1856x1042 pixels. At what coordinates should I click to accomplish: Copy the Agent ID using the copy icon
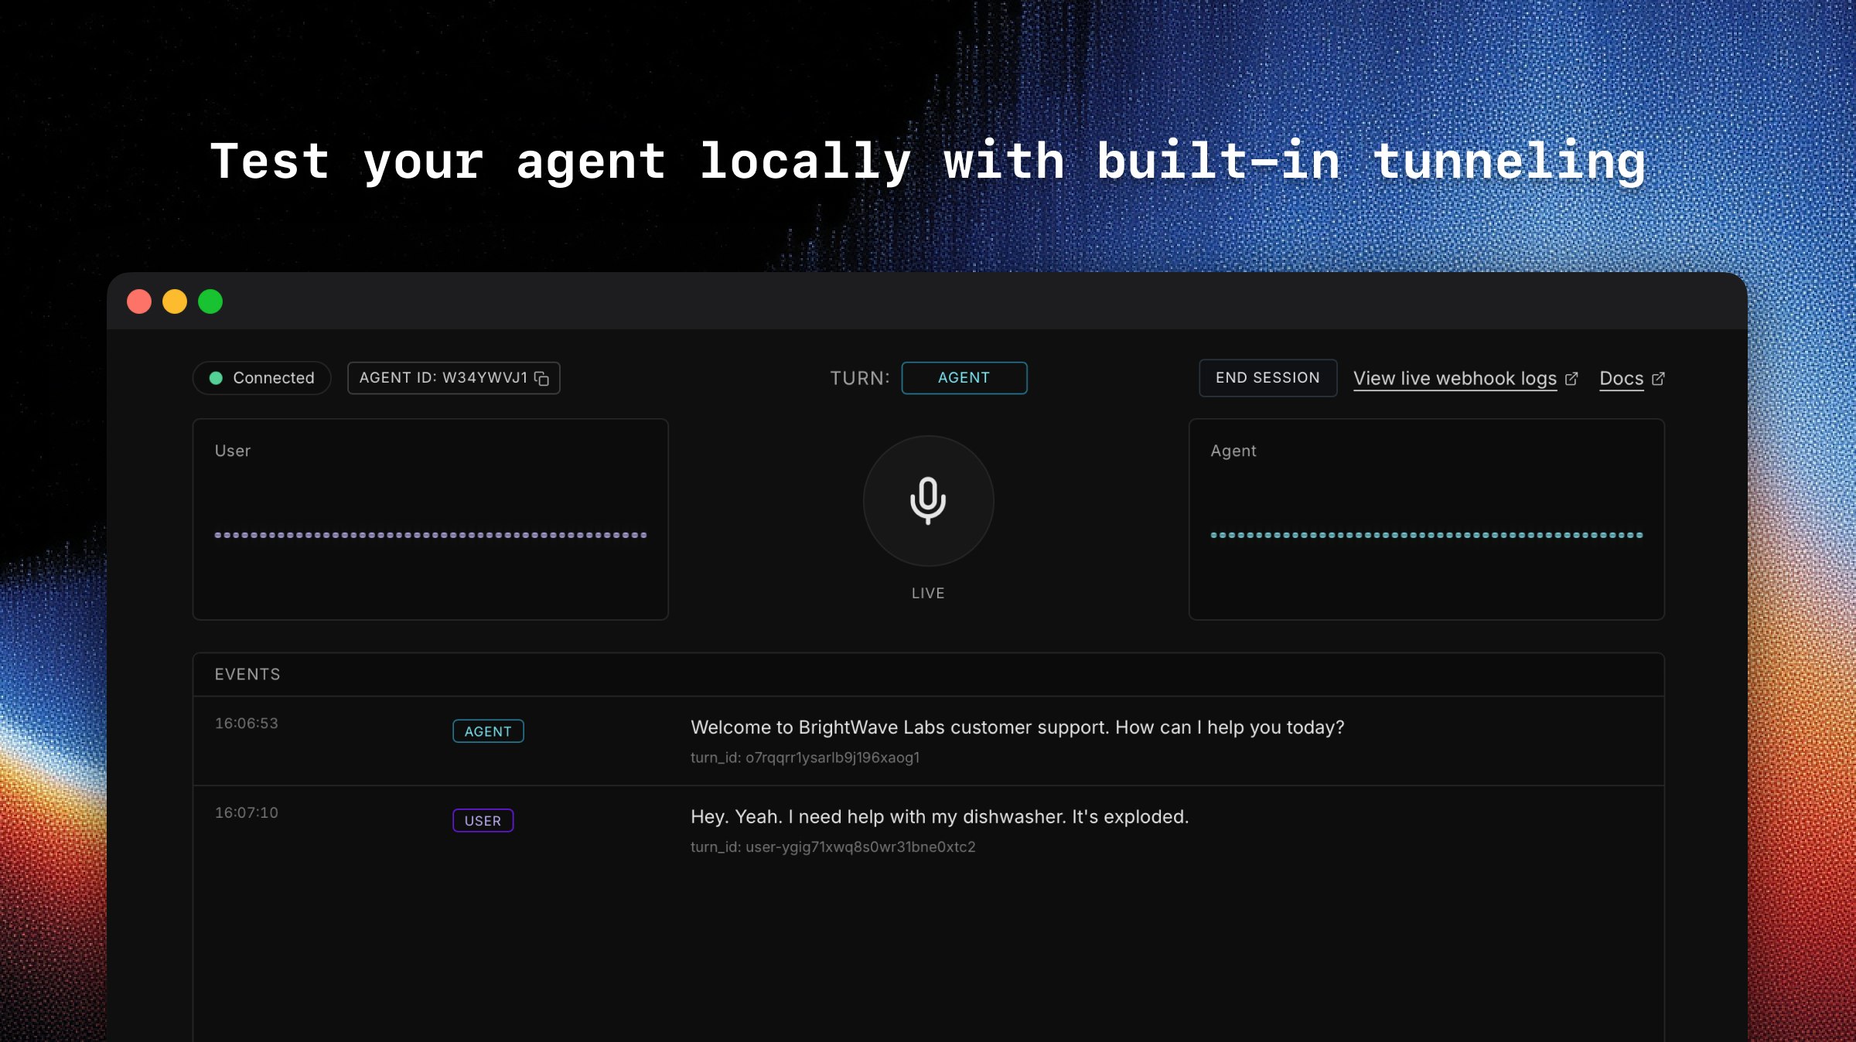pyautogui.click(x=541, y=378)
